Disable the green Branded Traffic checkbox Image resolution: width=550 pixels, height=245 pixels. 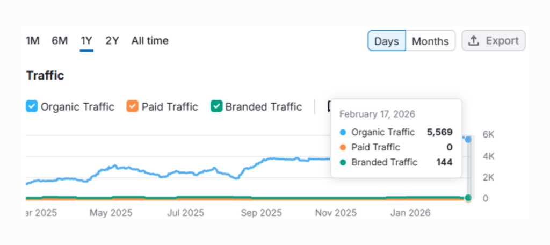coord(216,106)
